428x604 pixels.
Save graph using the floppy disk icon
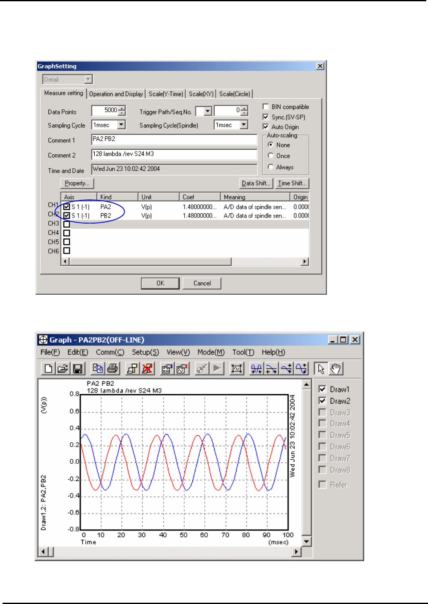pyautogui.click(x=78, y=368)
